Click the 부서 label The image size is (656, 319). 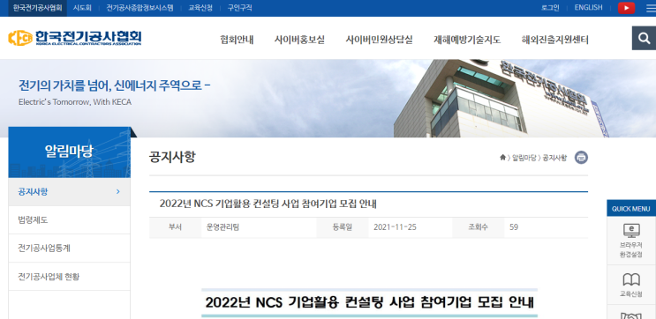[175, 227]
